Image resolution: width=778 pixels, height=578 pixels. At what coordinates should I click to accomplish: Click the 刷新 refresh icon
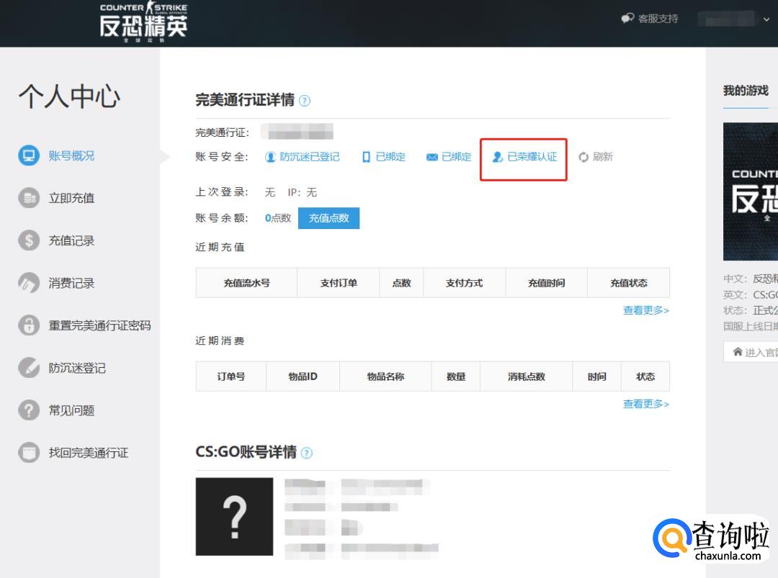(583, 157)
